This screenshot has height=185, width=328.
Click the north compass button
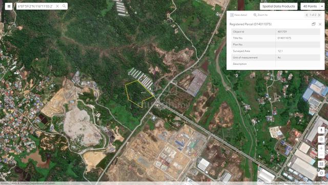321,130
